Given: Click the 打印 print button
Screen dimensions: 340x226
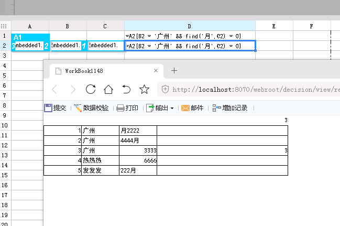Looking at the screenshot, I should coord(127,108).
